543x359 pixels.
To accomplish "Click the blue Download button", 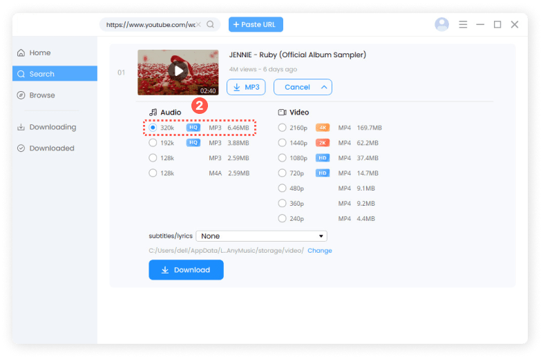I will [186, 270].
